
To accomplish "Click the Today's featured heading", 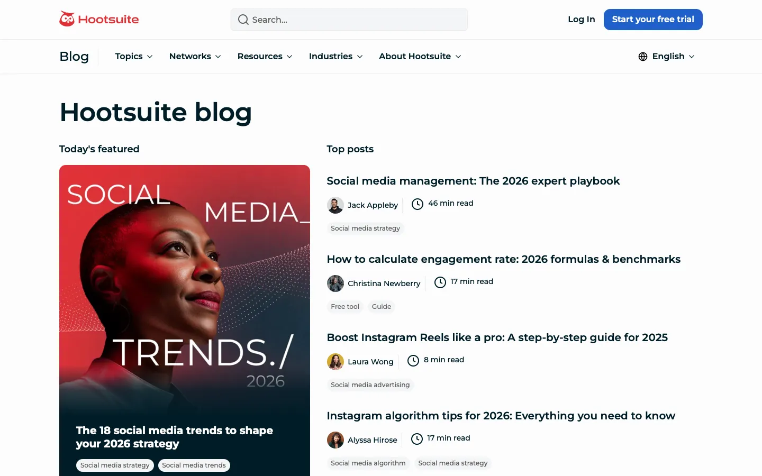I will [99, 149].
